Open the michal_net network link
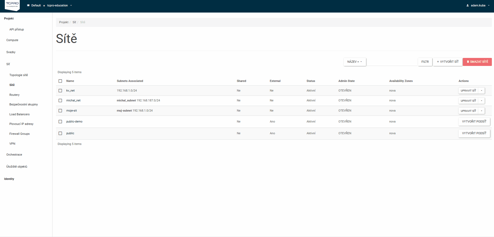This screenshot has width=494, height=237. click(73, 100)
